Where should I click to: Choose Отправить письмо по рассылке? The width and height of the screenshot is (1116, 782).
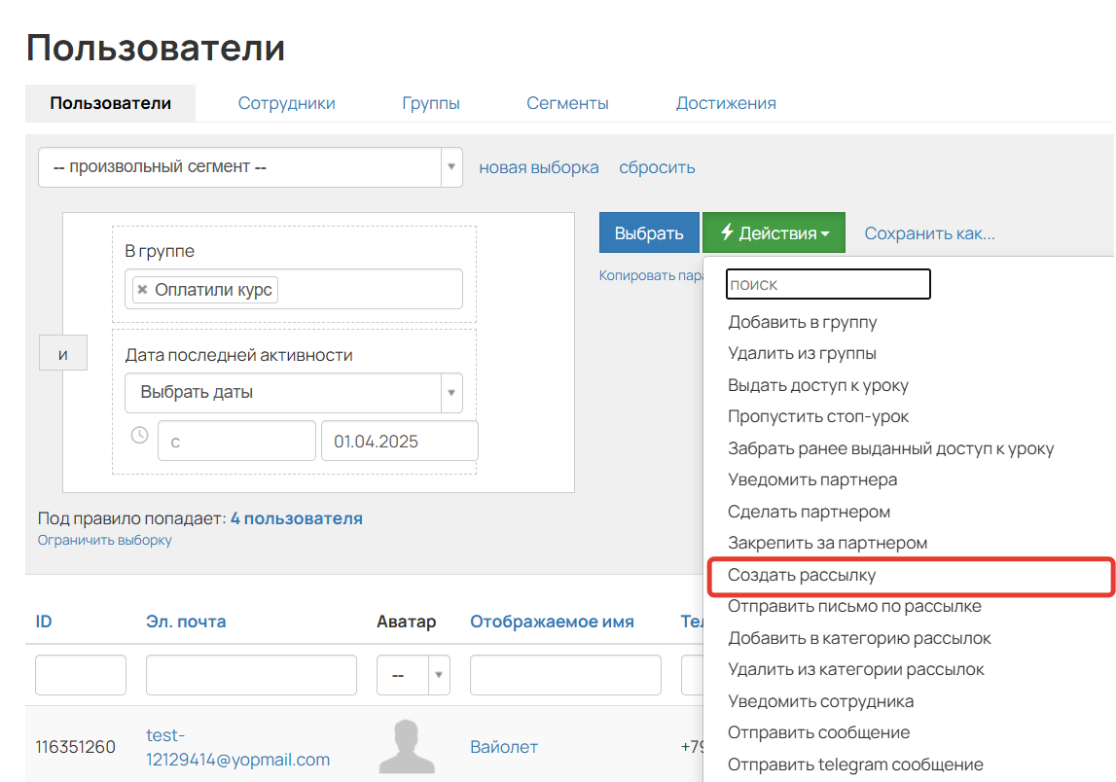click(854, 606)
